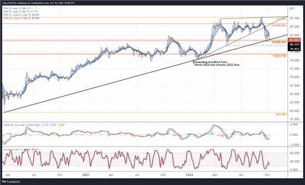Select the EMA (5, close) indicator legend
305x185 pixels.
[21, 8]
